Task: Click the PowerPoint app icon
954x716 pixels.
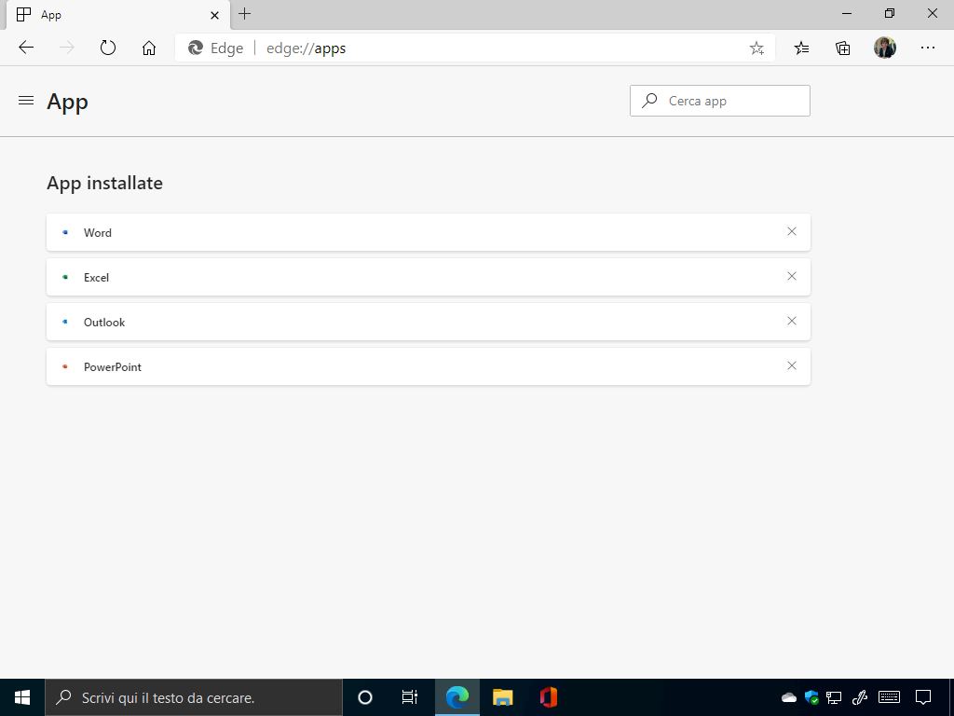Action: (x=65, y=366)
